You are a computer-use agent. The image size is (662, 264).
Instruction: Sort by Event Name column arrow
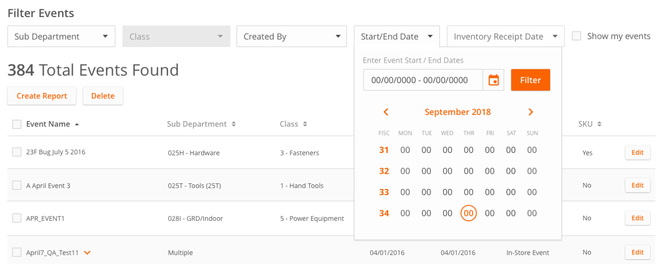(x=77, y=124)
